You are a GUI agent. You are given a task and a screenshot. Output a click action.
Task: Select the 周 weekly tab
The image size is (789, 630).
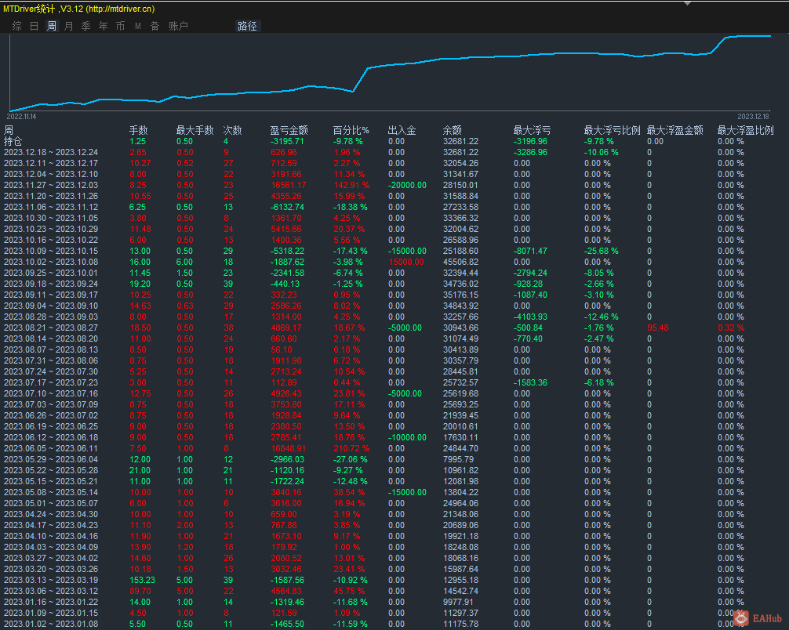[52, 26]
